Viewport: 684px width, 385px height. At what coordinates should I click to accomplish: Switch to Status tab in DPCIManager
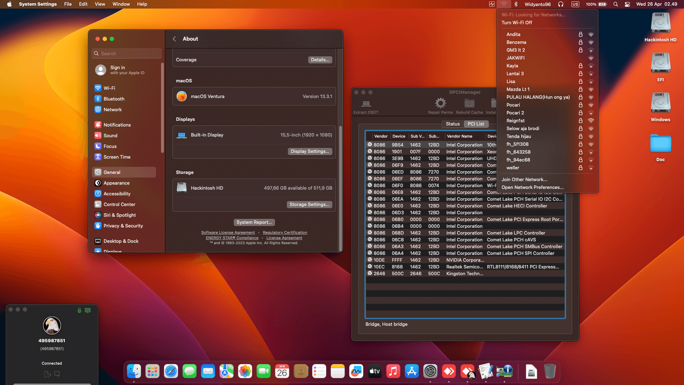pyautogui.click(x=453, y=124)
